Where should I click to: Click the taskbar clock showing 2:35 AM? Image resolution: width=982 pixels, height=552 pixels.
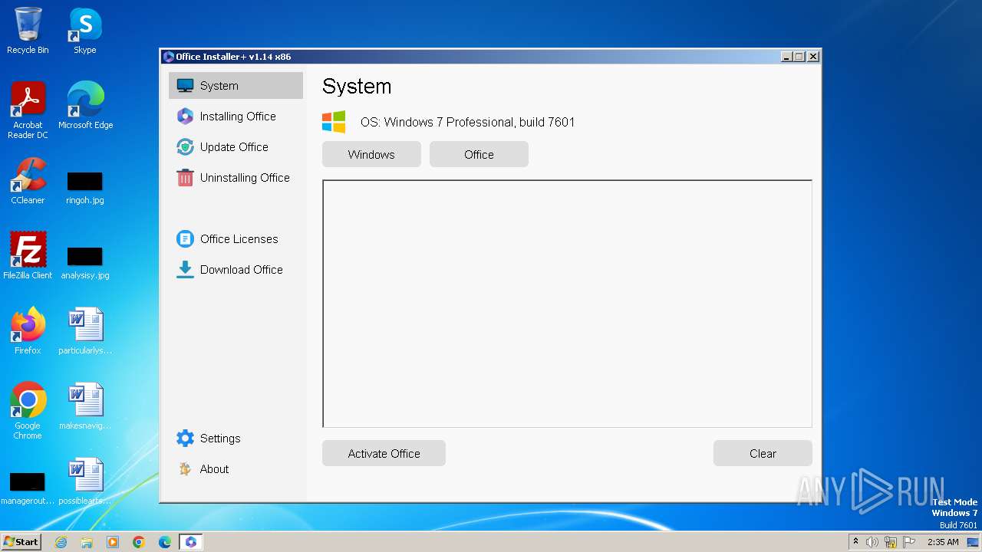tap(943, 542)
